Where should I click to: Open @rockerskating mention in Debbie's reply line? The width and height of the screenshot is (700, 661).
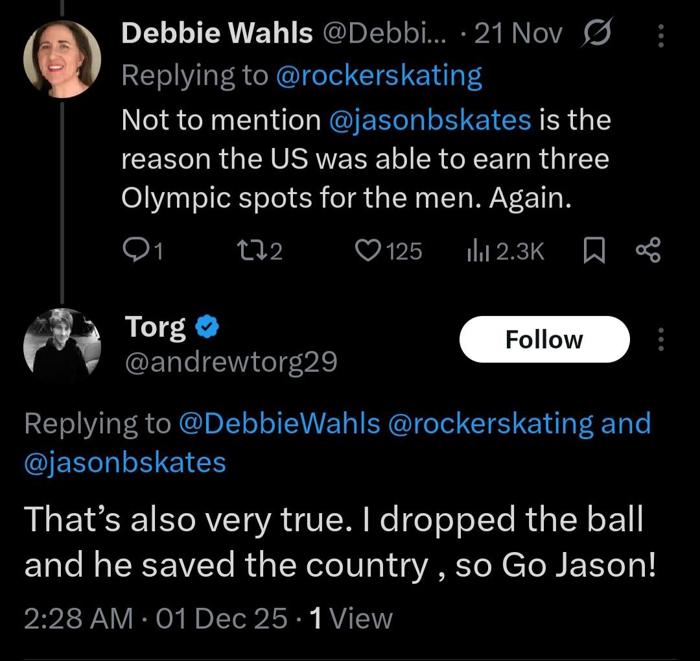click(379, 76)
